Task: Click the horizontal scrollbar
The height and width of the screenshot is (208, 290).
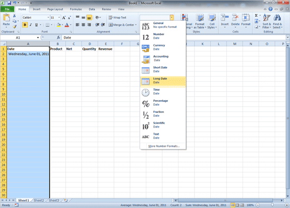Action: pos(225,200)
